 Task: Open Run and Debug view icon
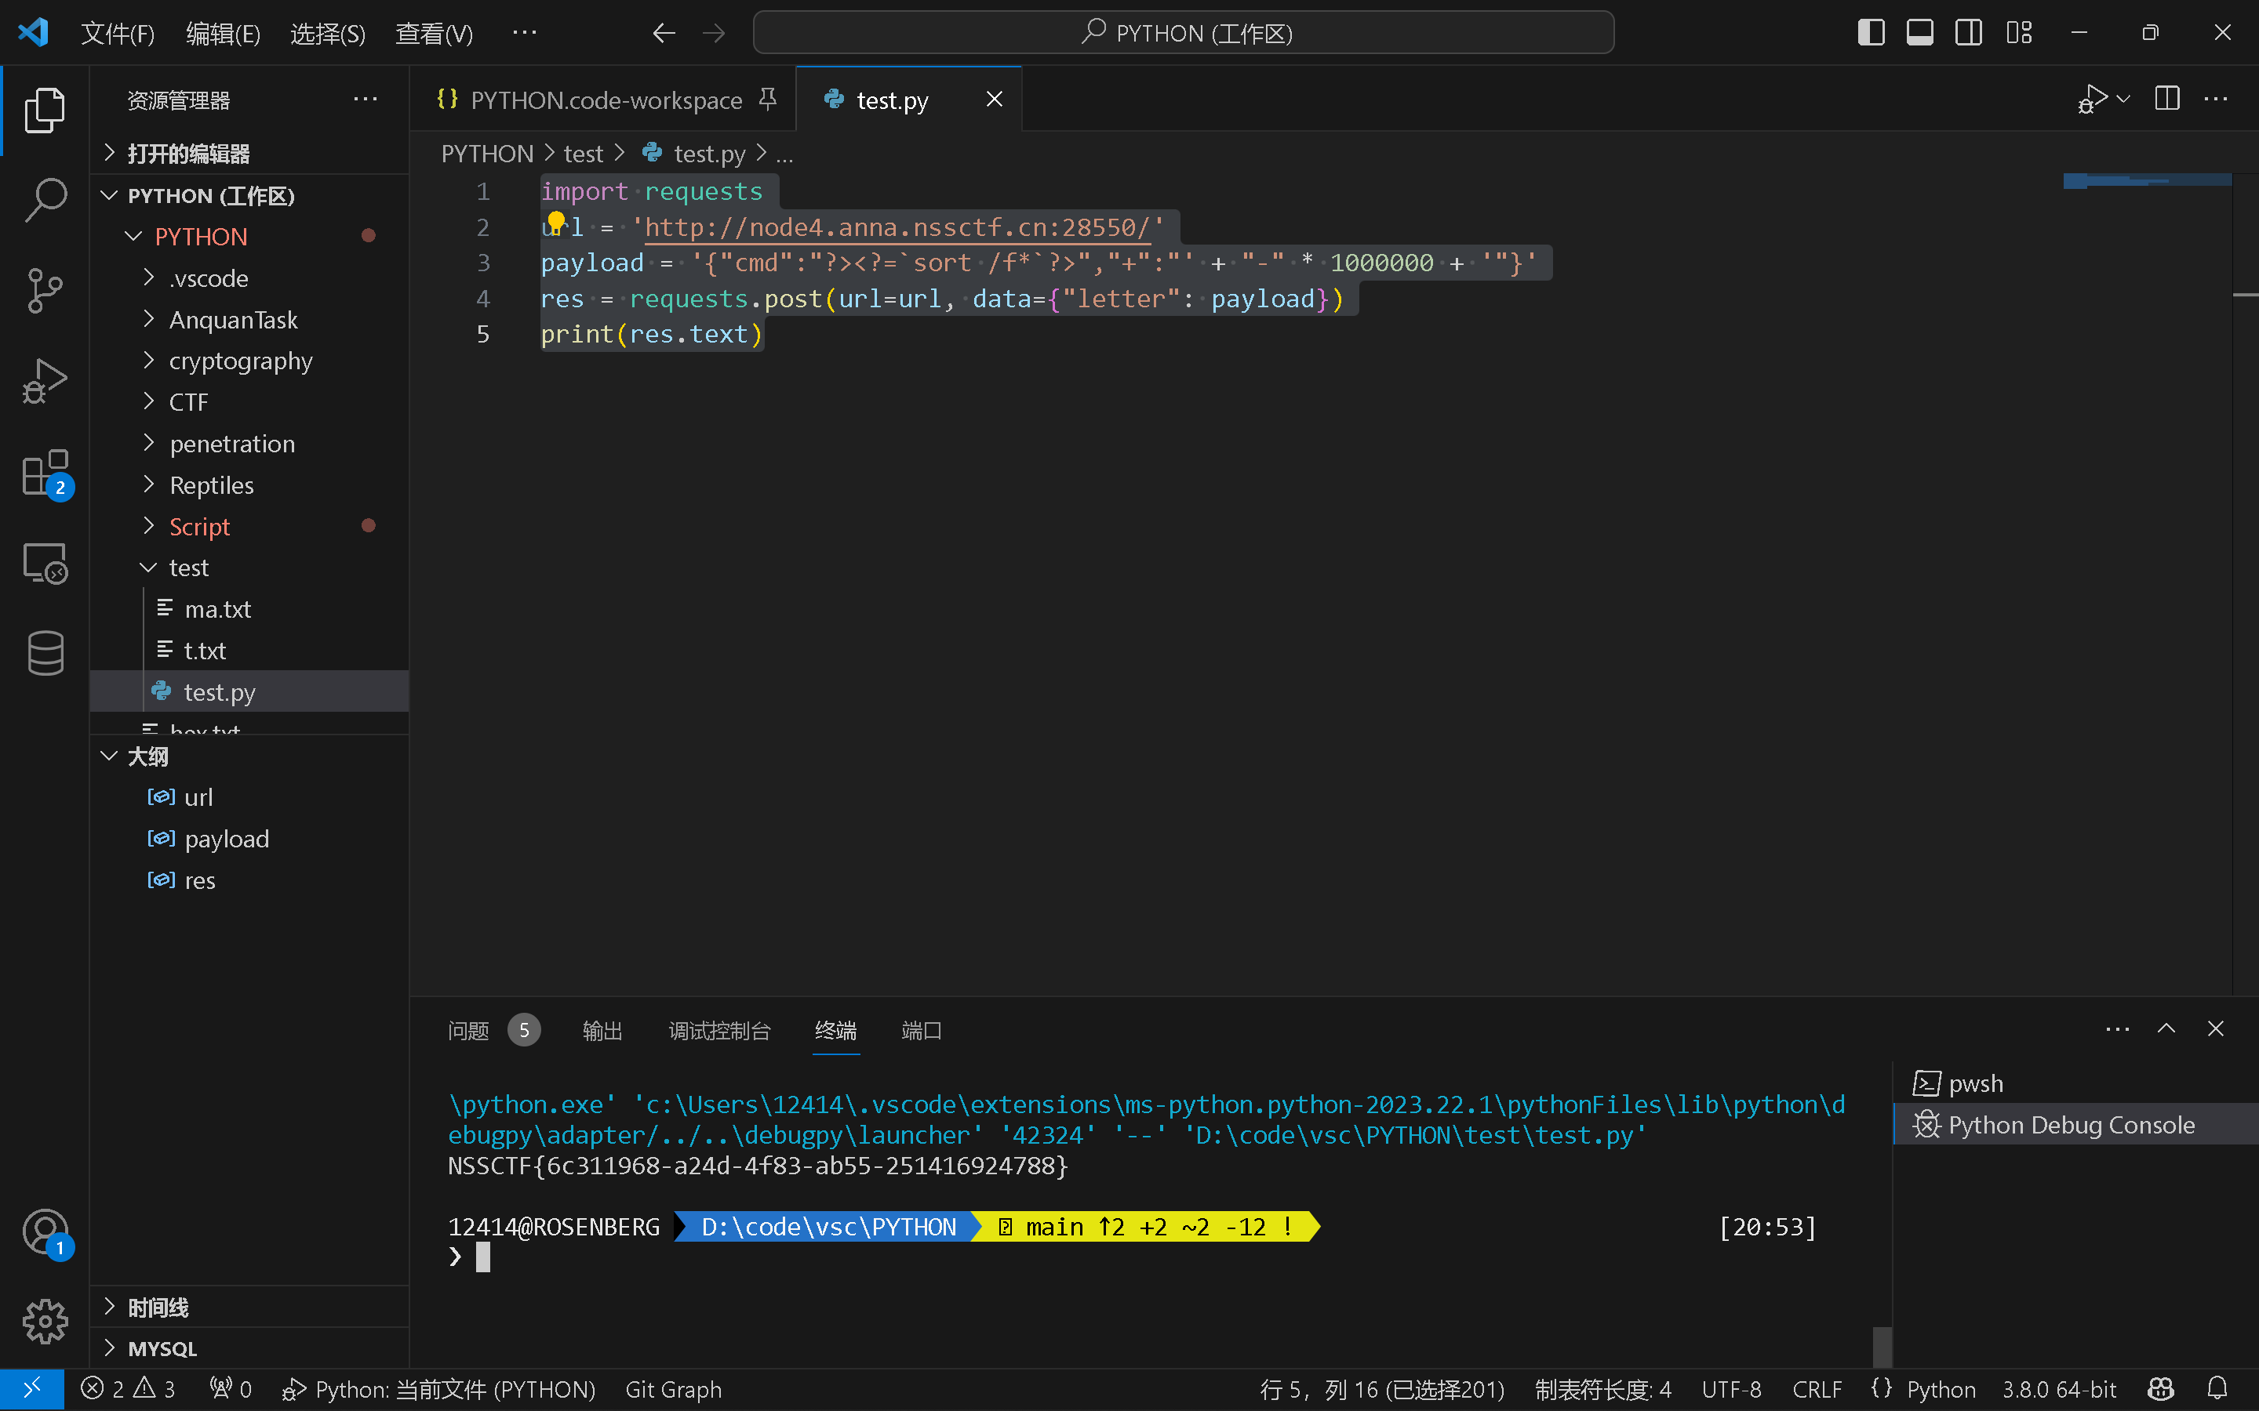pyautogui.click(x=44, y=382)
